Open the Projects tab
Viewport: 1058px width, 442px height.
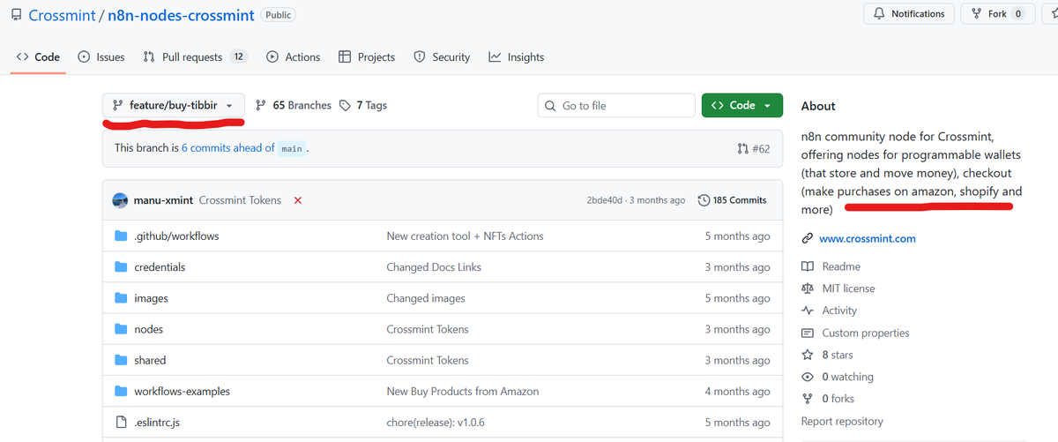coord(367,57)
